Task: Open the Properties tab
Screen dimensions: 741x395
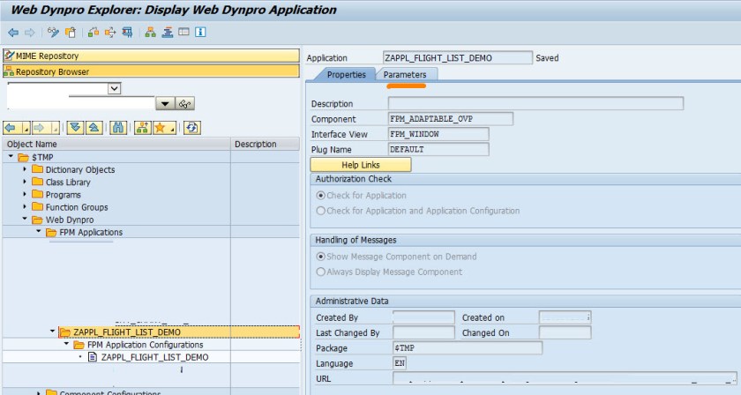Action: (x=346, y=75)
